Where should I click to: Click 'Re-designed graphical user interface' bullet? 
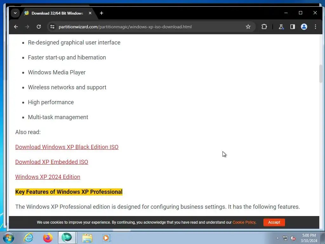74,42
